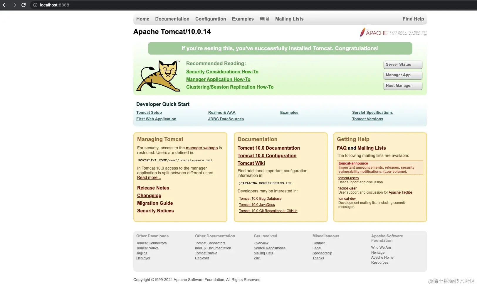Open the Configuration nav item
477x286 pixels.
coord(211,19)
